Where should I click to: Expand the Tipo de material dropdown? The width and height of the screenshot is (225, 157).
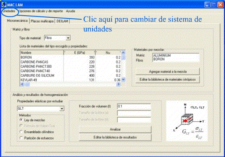click(x=68, y=38)
